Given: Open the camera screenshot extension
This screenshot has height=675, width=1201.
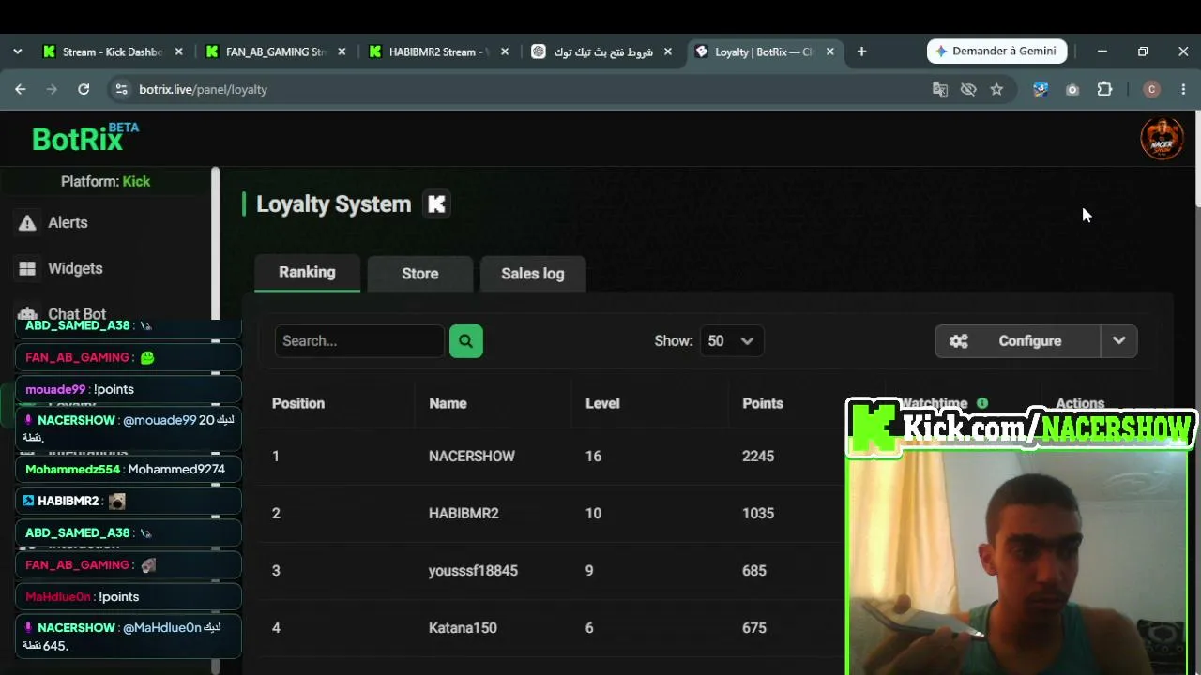Looking at the screenshot, I should click(1072, 89).
